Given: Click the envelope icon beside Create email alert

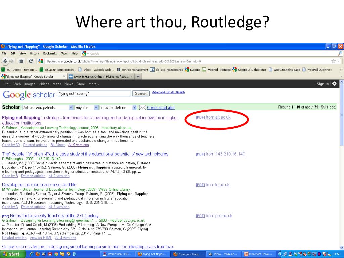Looking at the screenshot, I should 142,107.
